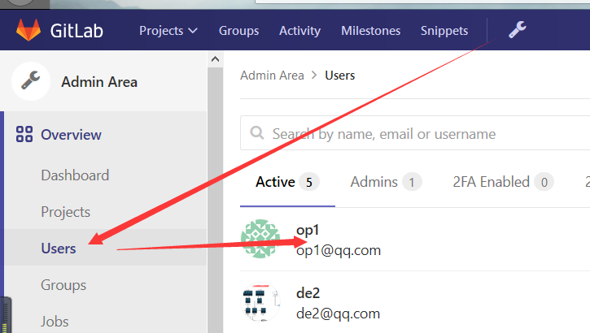Click the op1@qq.com email
The height and width of the screenshot is (333, 590).
tap(339, 250)
